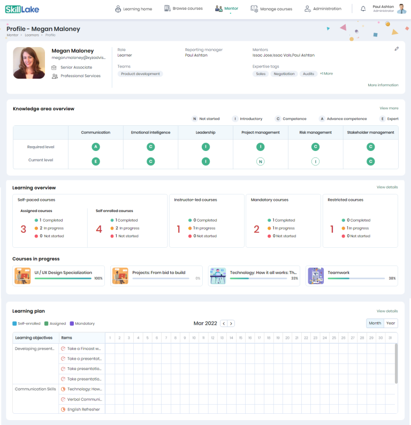Click the More information link
The width and height of the screenshot is (411, 425).
pos(383,85)
